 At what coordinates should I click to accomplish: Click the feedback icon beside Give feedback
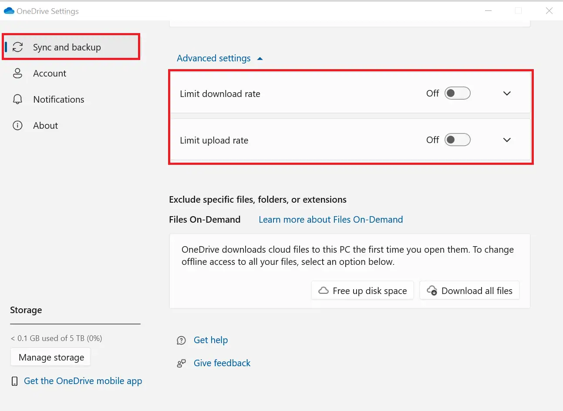click(x=181, y=363)
